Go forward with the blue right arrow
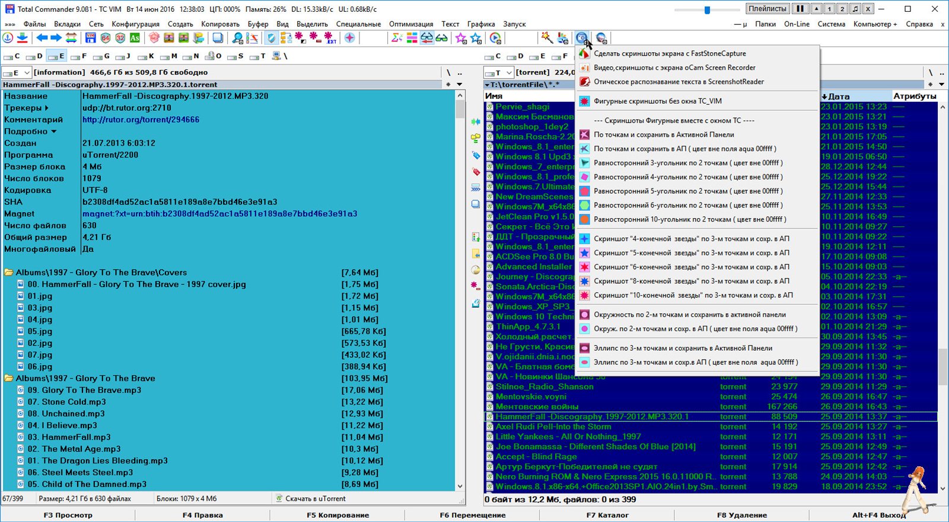The image size is (949, 522). [56, 38]
